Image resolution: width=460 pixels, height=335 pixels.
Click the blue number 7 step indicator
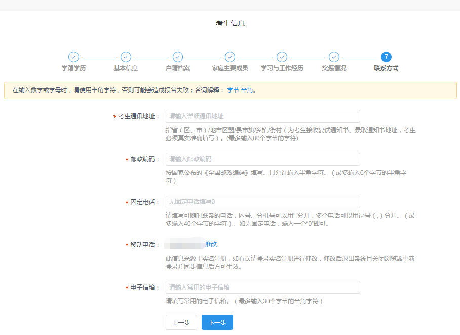[x=386, y=57]
